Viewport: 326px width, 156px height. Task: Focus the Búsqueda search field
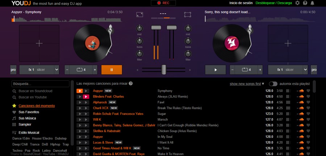[x=40, y=84]
